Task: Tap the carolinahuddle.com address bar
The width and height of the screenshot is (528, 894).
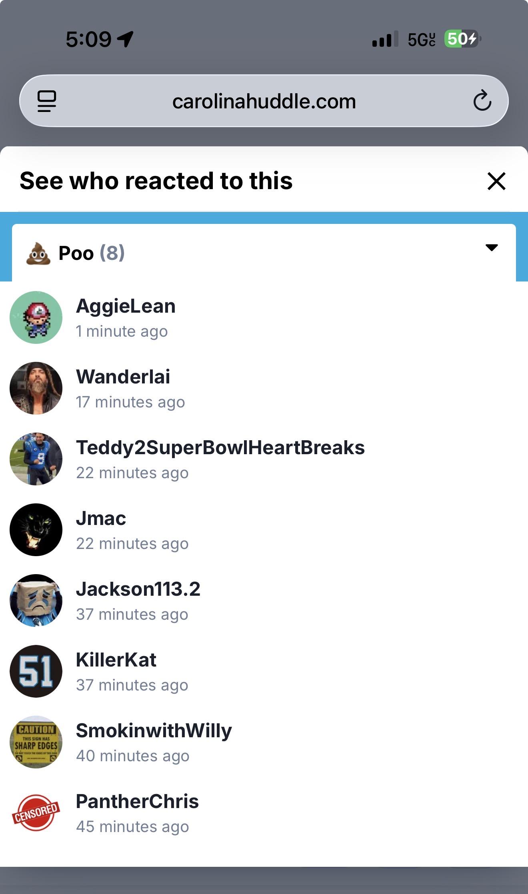Action: click(264, 101)
